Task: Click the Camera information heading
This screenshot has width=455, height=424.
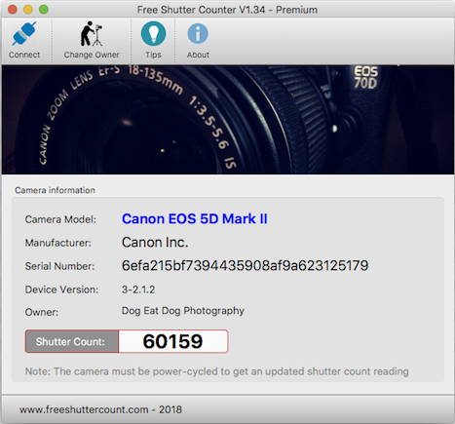Action: (55, 190)
